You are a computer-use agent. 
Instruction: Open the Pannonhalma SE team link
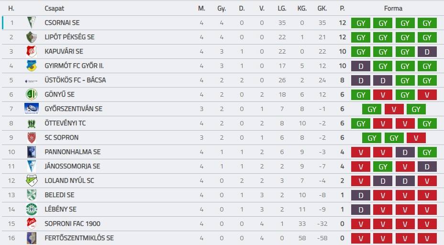click(72, 152)
